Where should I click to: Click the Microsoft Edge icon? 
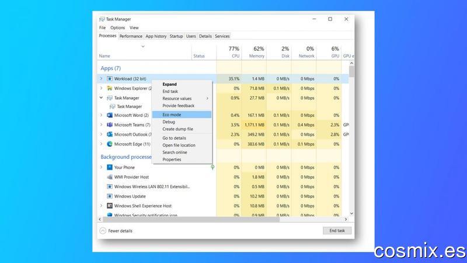coord(110,144)
